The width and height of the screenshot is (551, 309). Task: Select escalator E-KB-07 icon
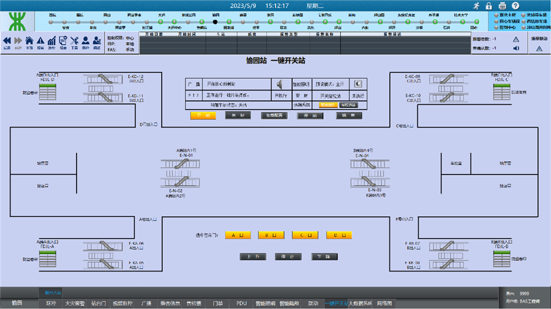(448, 246)
